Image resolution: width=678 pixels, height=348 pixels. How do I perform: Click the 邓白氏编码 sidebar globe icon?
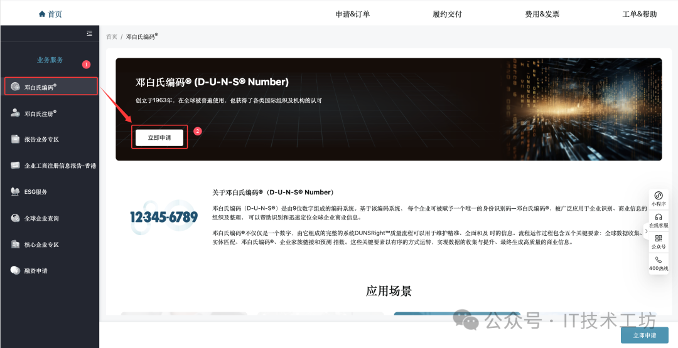point(15,87)
